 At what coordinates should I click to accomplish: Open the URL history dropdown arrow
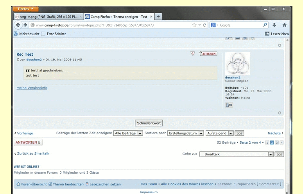(x=200, y=25)
